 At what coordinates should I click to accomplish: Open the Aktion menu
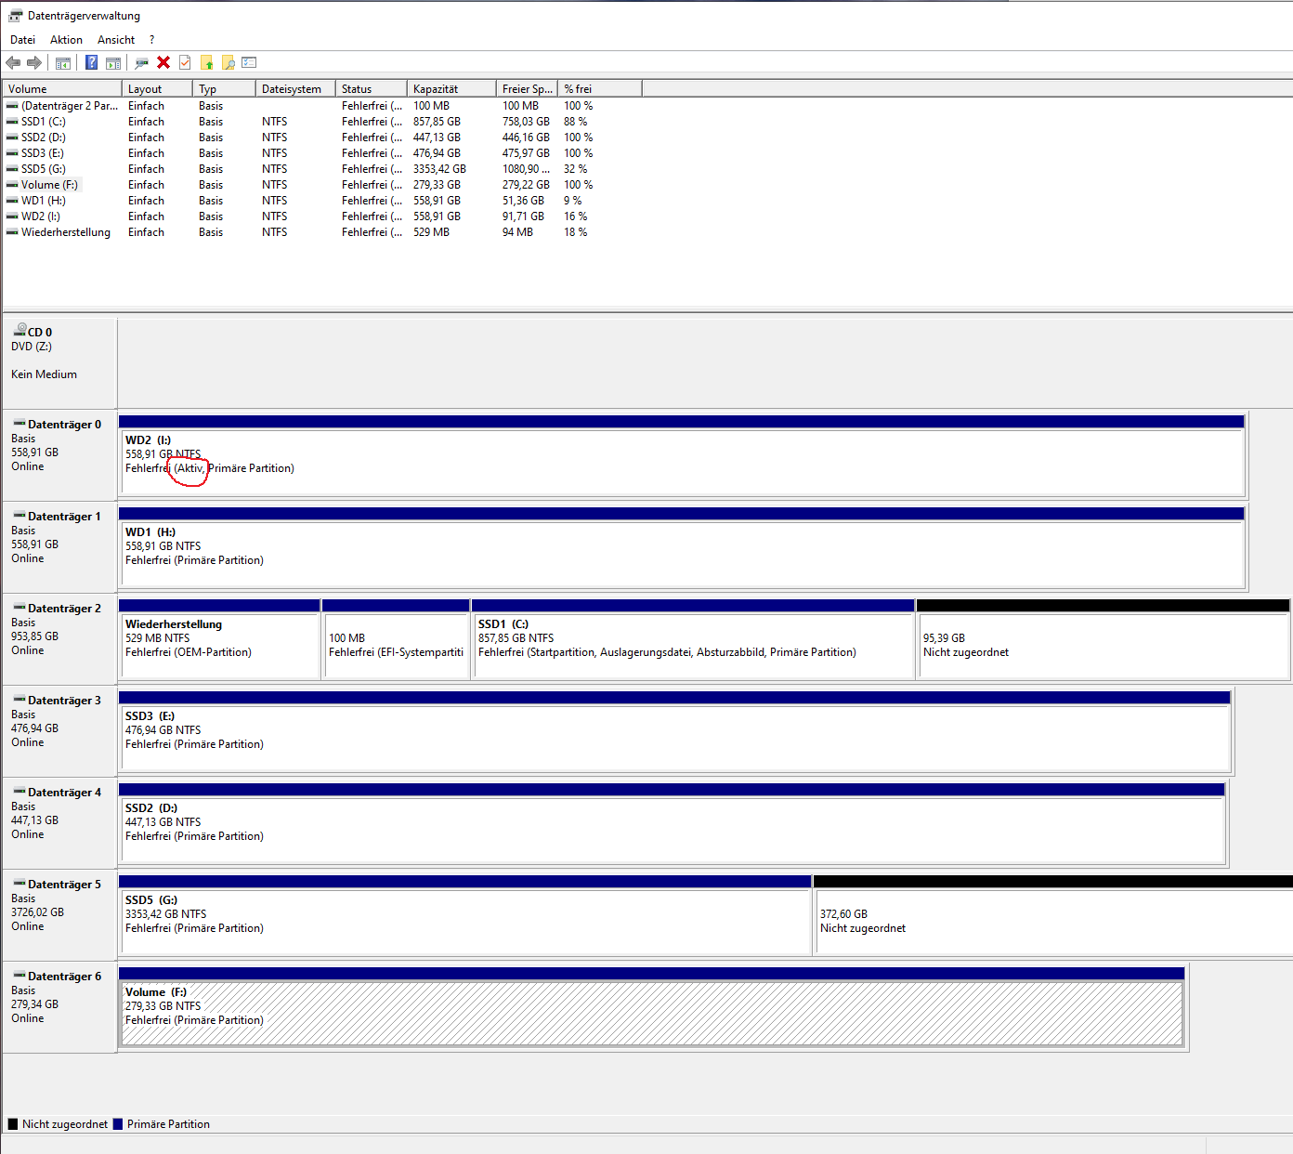66,40
